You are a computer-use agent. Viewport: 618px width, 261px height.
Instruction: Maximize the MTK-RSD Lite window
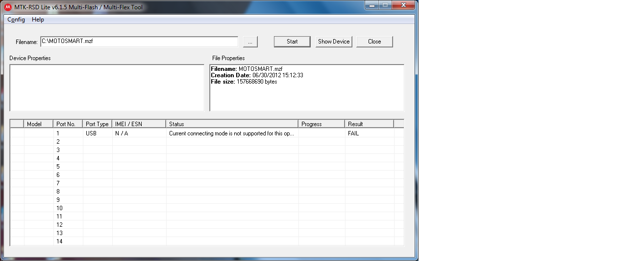tap(385, 5)
